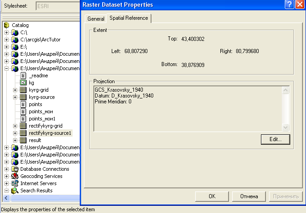Click the Top extent value 43,400302
This screenshot has width=306, height=213.
pyautogui.click(x=193, y=39)
